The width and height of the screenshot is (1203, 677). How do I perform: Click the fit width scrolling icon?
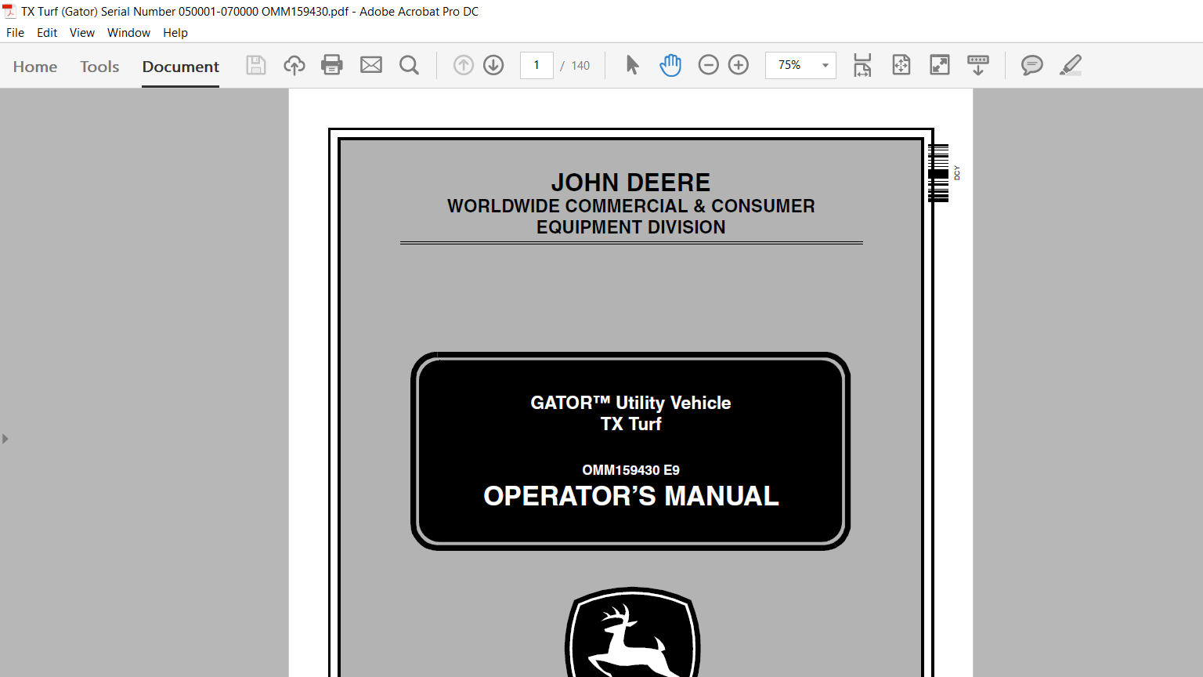(x=862, y=65)
